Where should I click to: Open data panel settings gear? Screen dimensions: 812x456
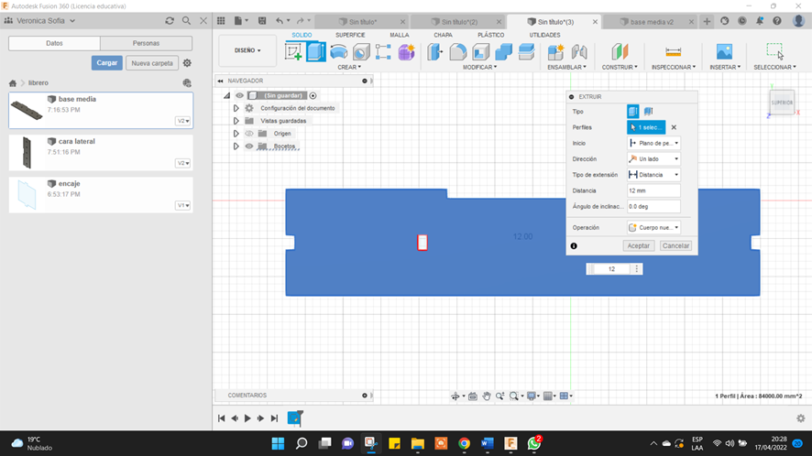[187, 63]
